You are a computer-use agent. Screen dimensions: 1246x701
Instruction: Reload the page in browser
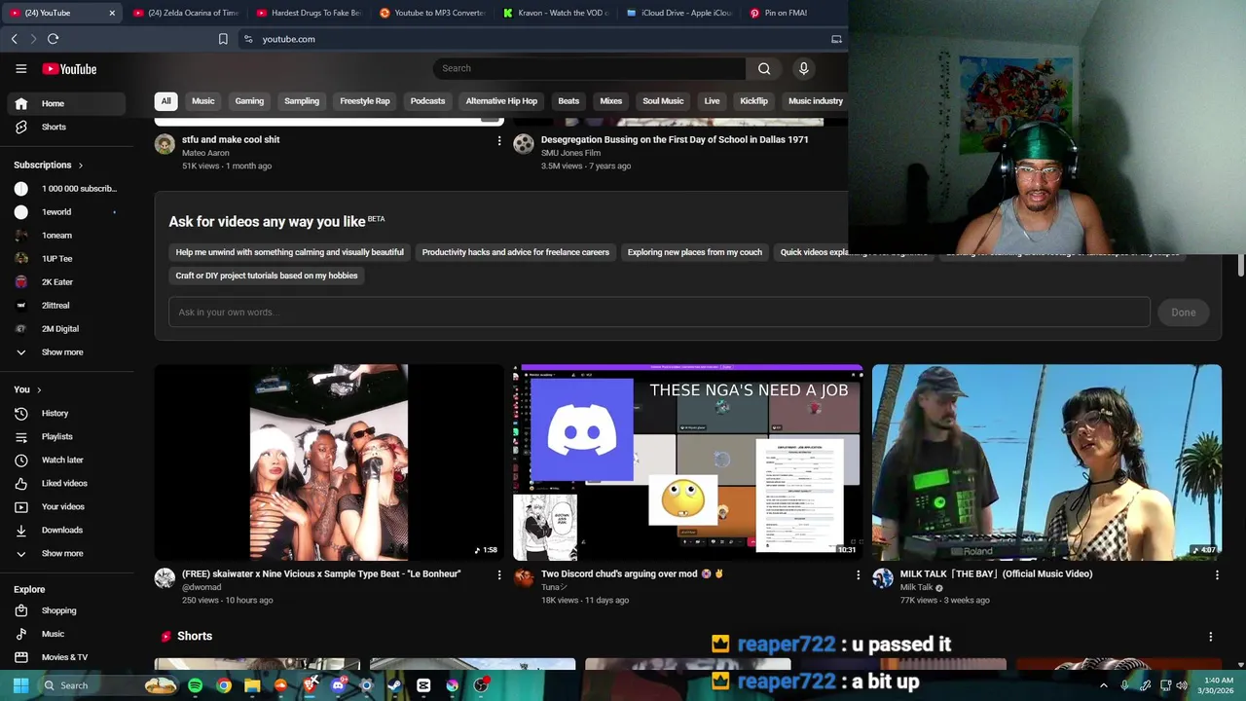(x=53, y=39)
